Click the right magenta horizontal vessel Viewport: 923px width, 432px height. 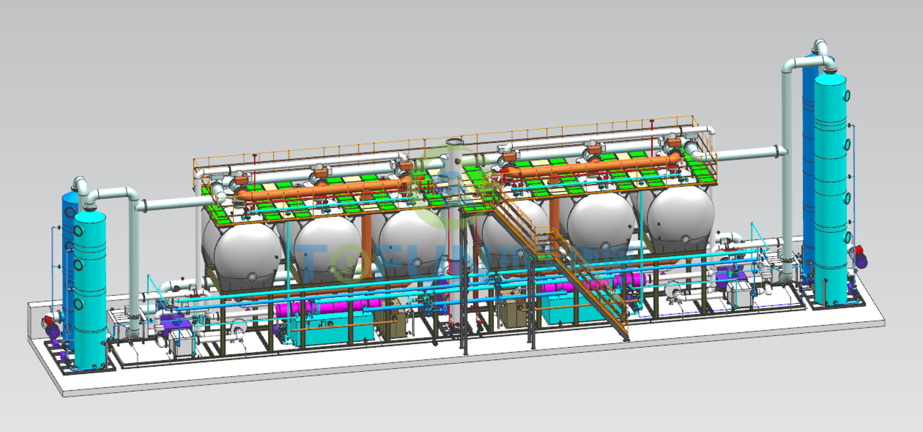pyautogui.click(x=596, y=283)
